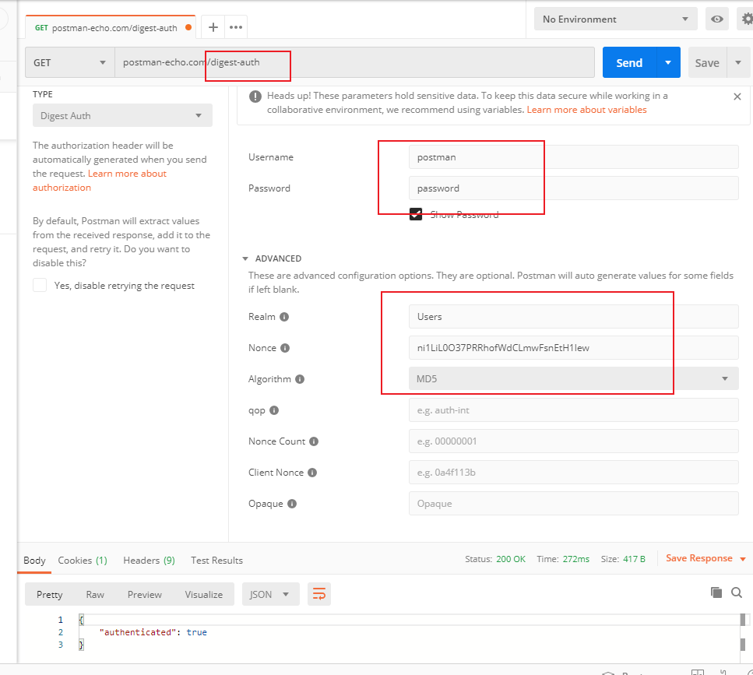The width and height of the screenshot is (753, 675).
Task: Click the Client Nonce info icon
Action: pyautogui.click(x=312, y=473)
